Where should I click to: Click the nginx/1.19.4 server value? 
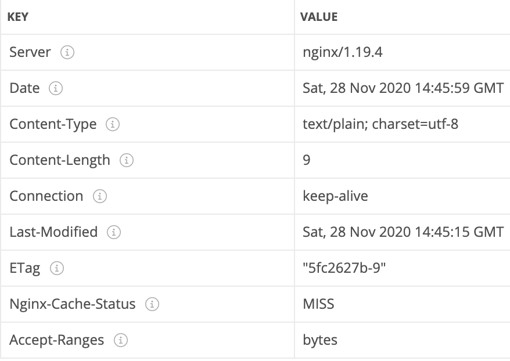pyautogui.click(x=343, y=52)
